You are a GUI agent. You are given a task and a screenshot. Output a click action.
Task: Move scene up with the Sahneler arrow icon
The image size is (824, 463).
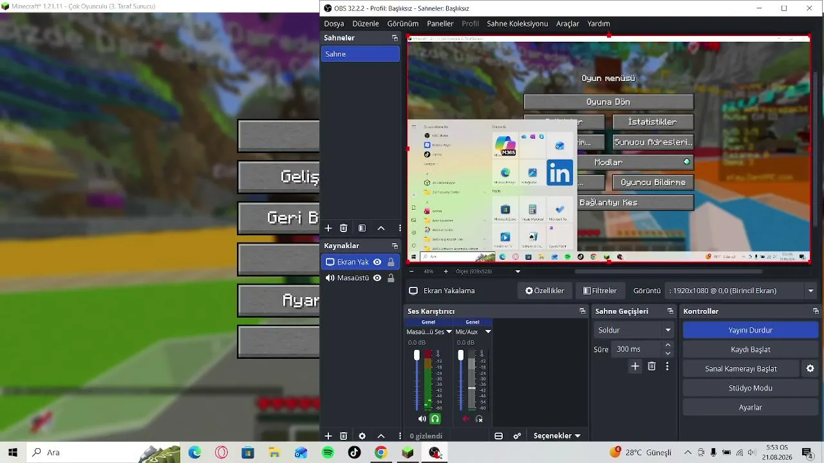click(x=381, y=228)
